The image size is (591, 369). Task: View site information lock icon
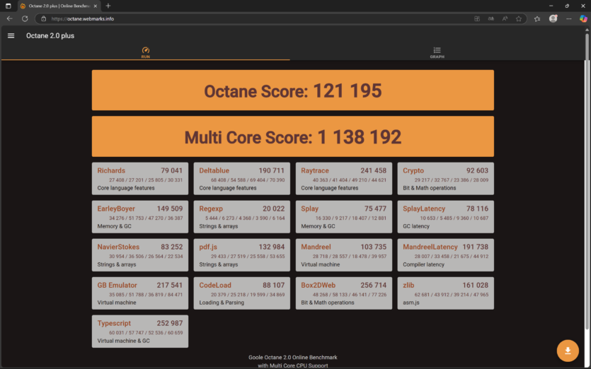click(x=44, y=18)
